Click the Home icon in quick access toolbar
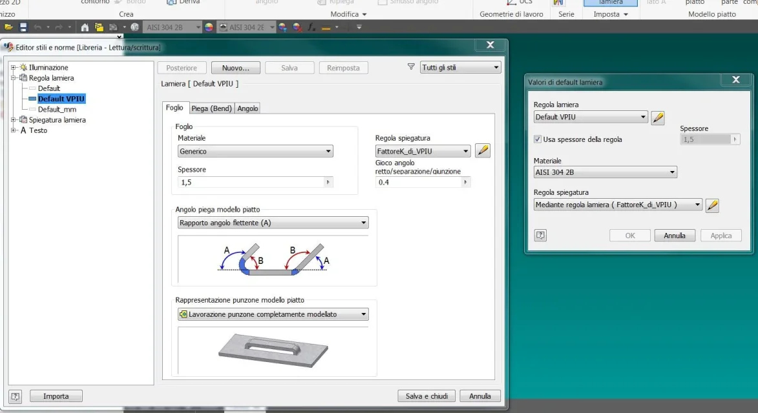The width and height of the screenshot is (758, 413). pyautogui.click(x=85, y=27)
